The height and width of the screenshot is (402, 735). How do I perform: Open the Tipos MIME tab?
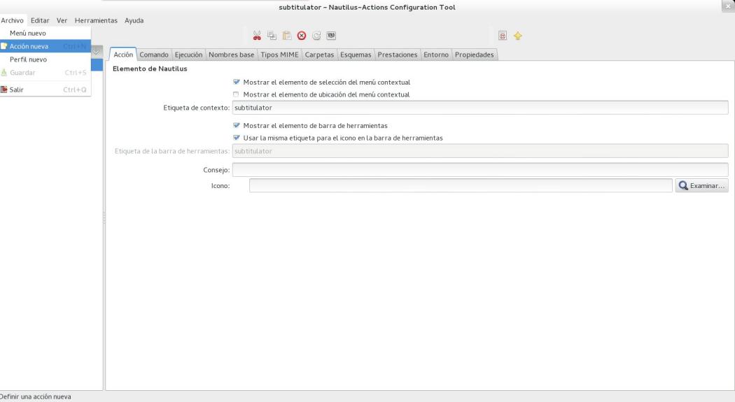(x=279, y=55)
